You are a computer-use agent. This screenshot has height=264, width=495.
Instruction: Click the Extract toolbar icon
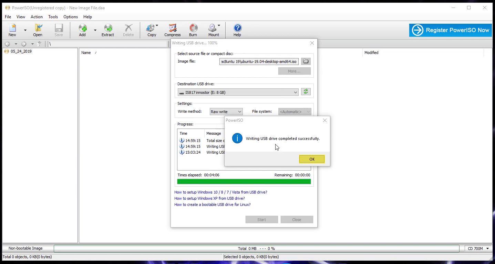tap(108, 30)
